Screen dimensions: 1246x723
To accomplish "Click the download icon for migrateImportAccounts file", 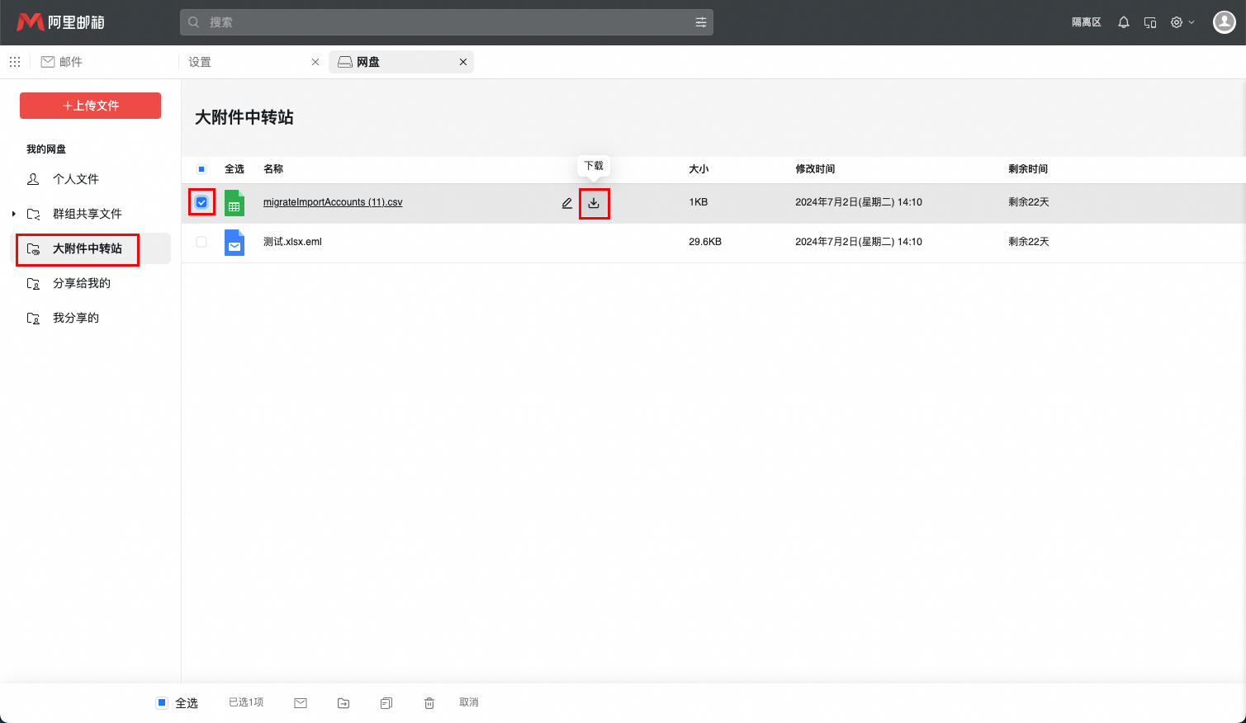I will tap(594, 203).
